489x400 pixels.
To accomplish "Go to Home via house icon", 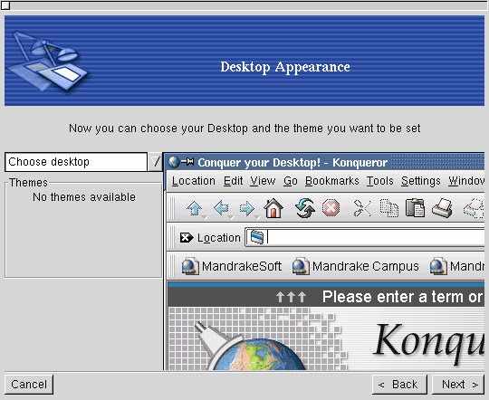I will click(x=273, y=208).
